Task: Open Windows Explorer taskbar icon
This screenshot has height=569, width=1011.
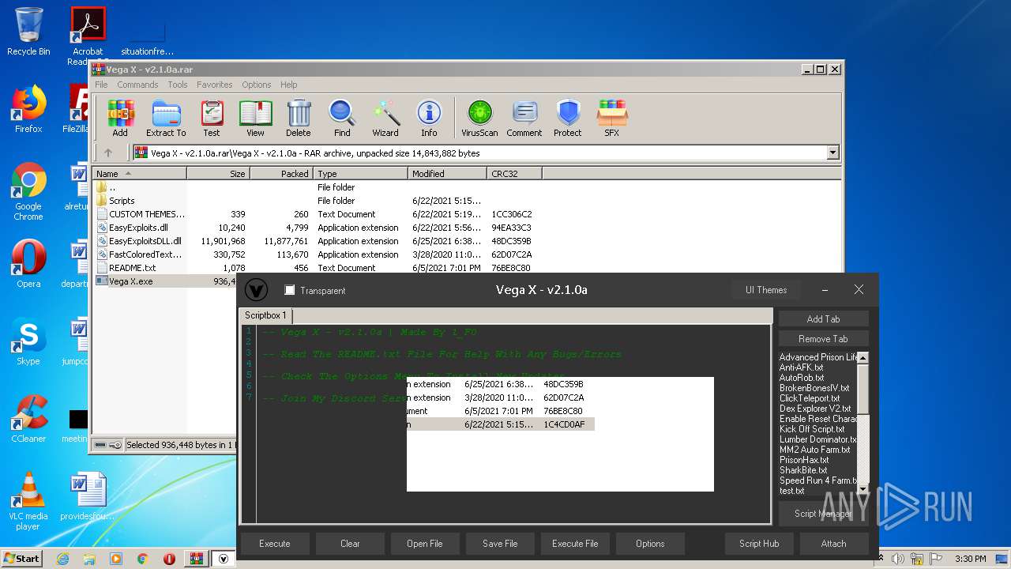Action: pyautogui.click(x=89, y=559)
